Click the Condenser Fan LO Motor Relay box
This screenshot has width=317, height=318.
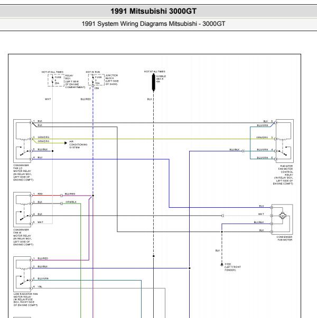22,141
